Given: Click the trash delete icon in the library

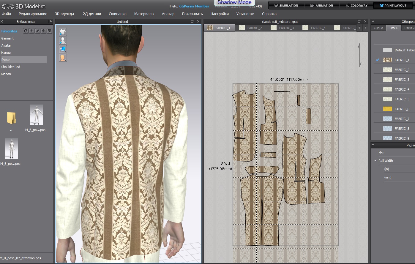Looking at the screenshot, I should point(50,31).
